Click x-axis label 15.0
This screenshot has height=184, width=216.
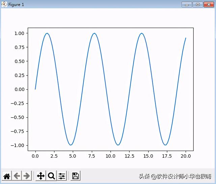click(x=148, y=156)
